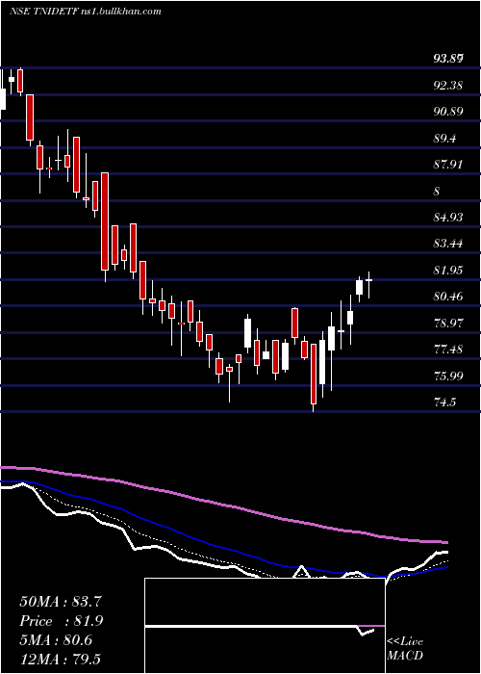Click the 89.4 price label
This screenshot has width=481, height=674.
[x=444, y=139]
